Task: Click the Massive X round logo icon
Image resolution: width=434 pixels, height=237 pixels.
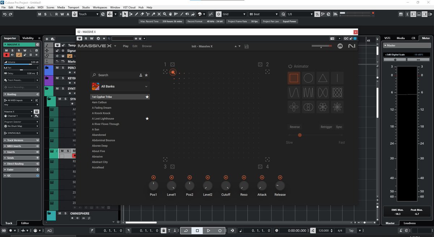Action: 340,46
